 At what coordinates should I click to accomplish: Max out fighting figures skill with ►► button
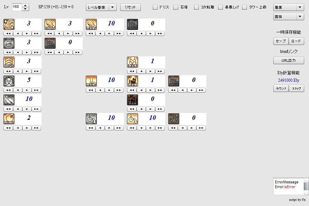pos(201,128)
